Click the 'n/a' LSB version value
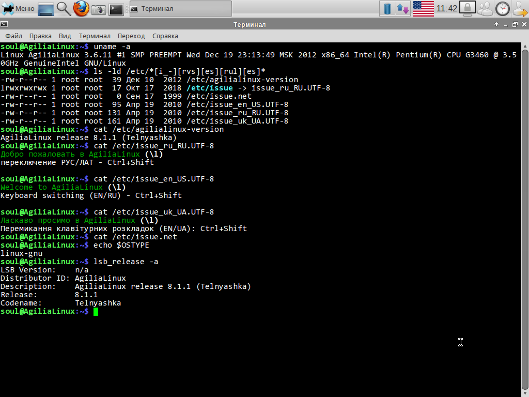The image size is (529, 397). (x=82, y=270)
